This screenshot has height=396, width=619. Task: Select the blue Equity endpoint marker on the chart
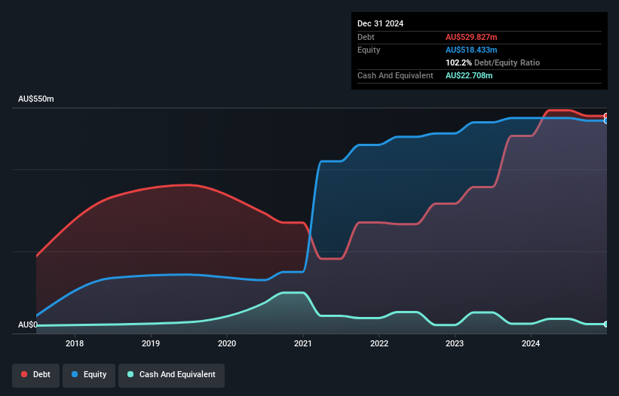tap(606, 121)
